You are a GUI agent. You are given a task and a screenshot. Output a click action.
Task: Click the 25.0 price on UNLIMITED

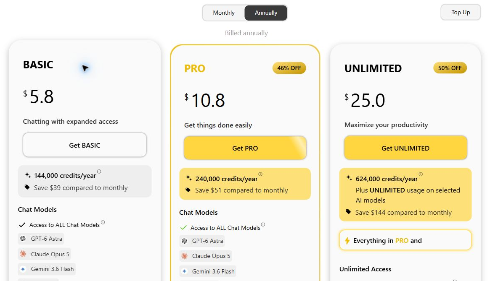click(x=368, y=100)
